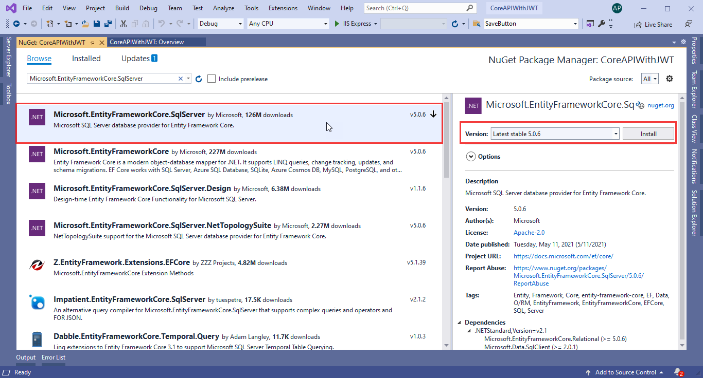Collapse the Dependencies section
The image size is (703, 378).
(460, 323)
